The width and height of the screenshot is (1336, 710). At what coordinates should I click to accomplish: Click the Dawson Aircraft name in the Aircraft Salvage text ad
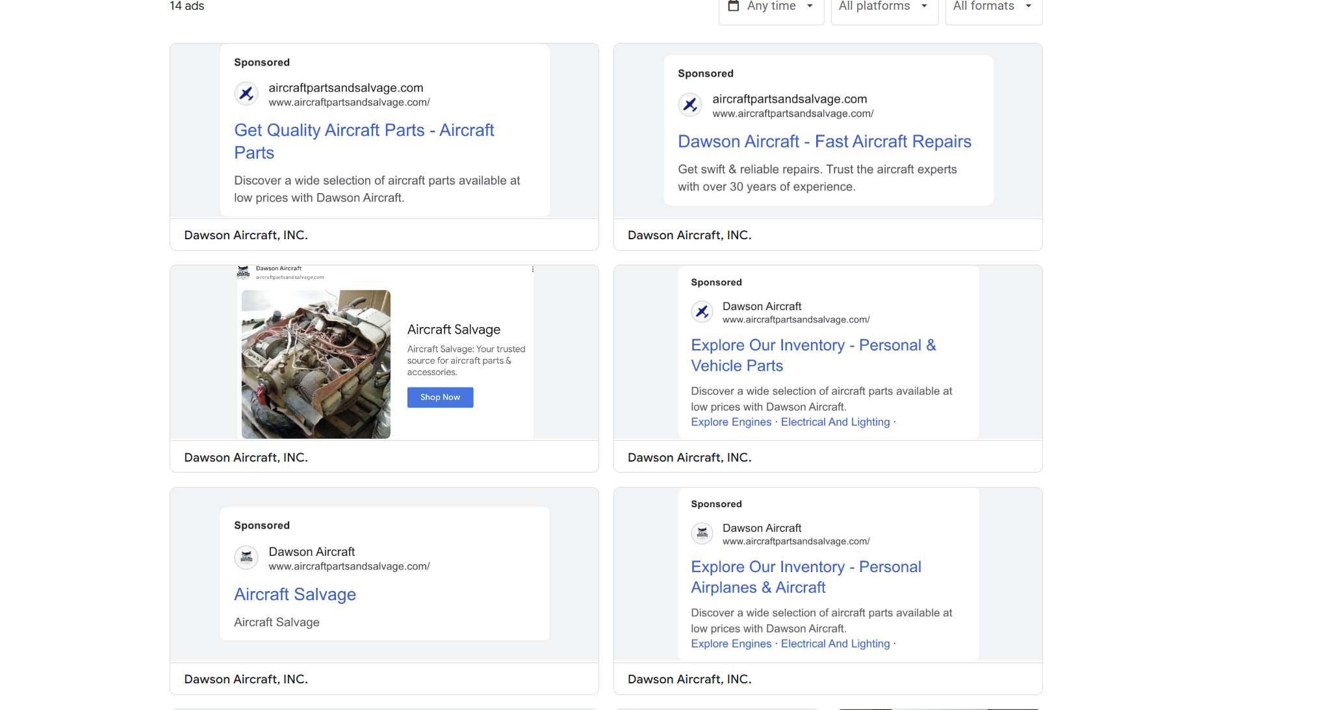pos(312,552)
